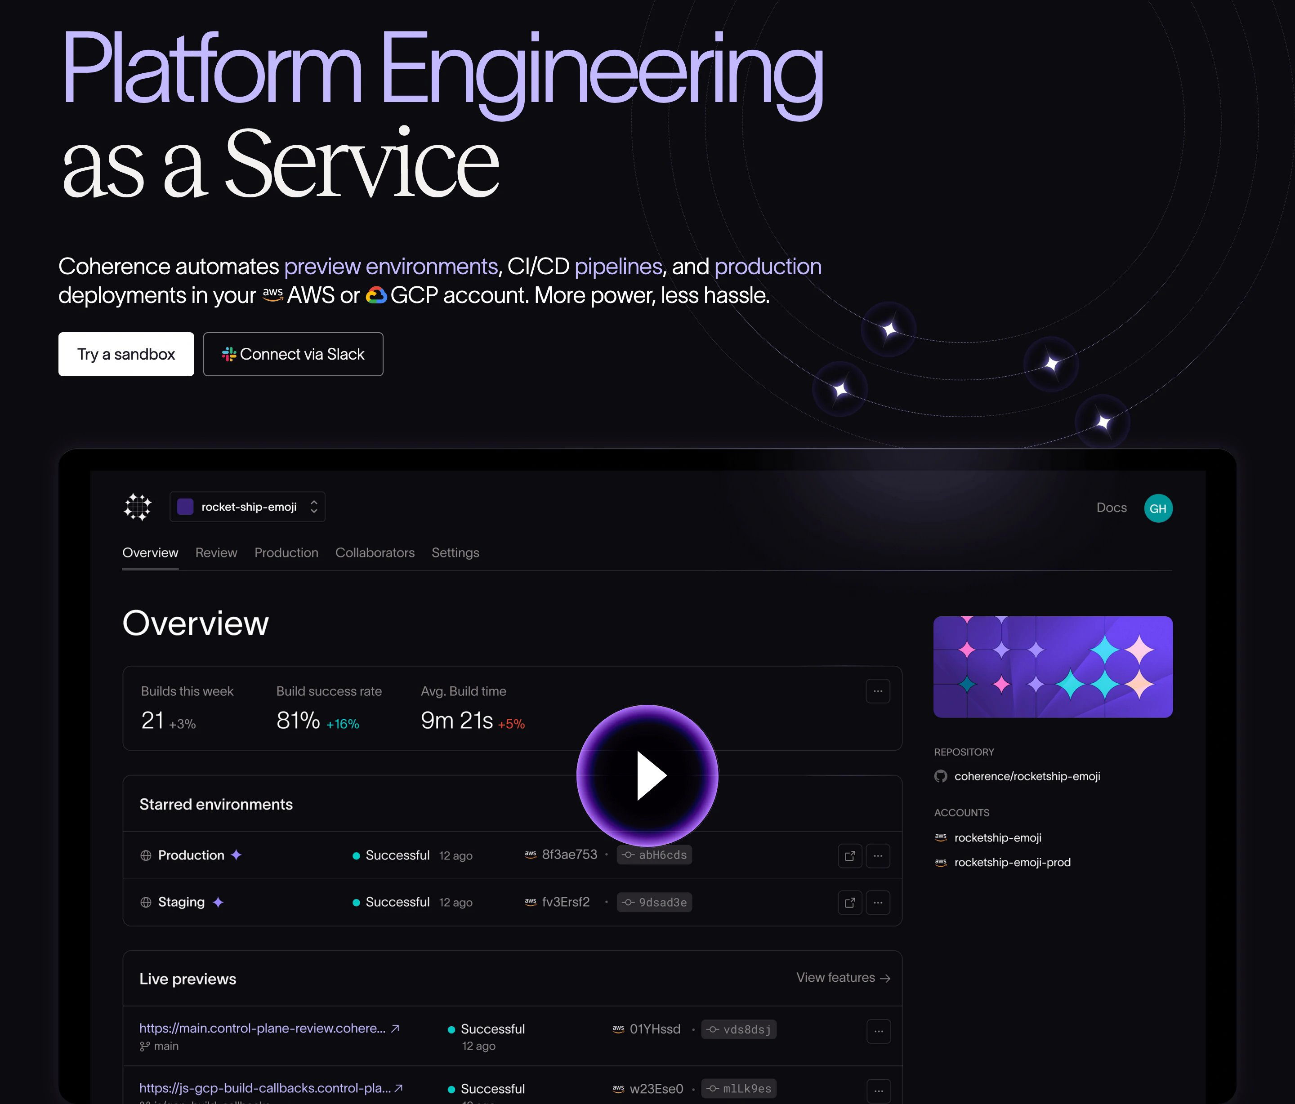Viewport: 1295px width, 1104px height.
Task: Open ellipsis menu for js-gcp-build-callbacks preview
Action: (x=878, y=1091)
